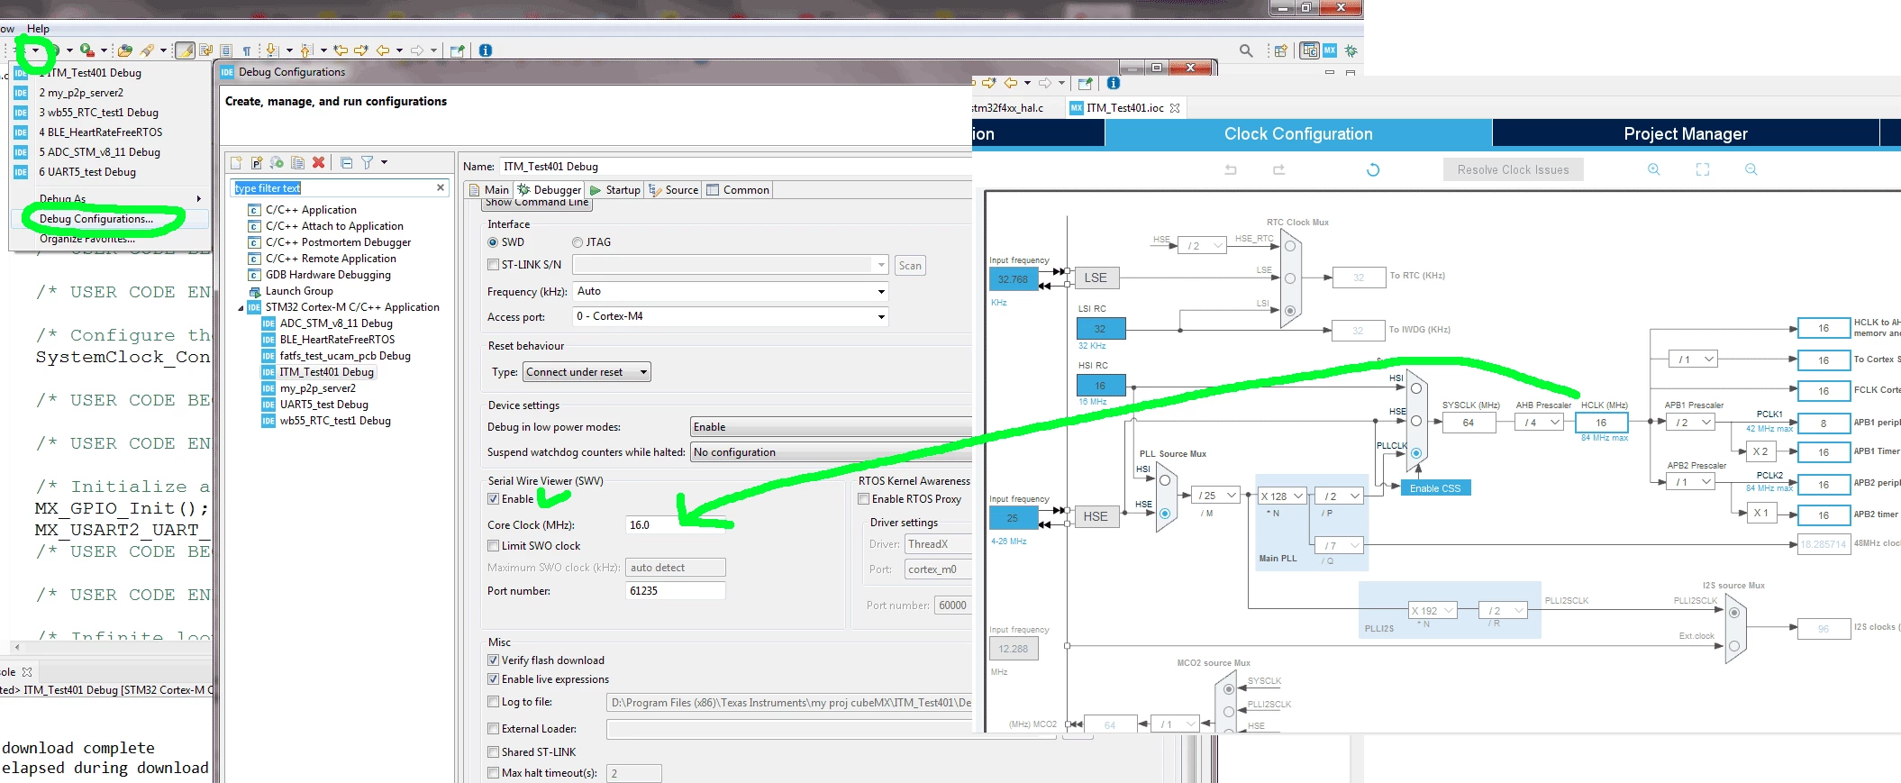Select Debug Configurations... menu entry
Image resolution: width=1901 pixels, height=783 pixels.
tap(96, 219)
